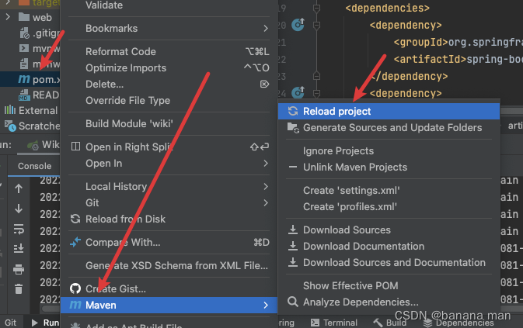Click the Compare With diff icon
The height and width of the screenshot is (328, 523).
(75, 242)
